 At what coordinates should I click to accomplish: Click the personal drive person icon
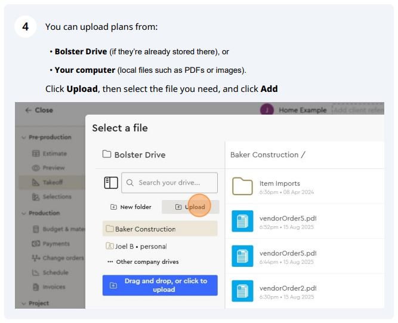pos(110,246)
